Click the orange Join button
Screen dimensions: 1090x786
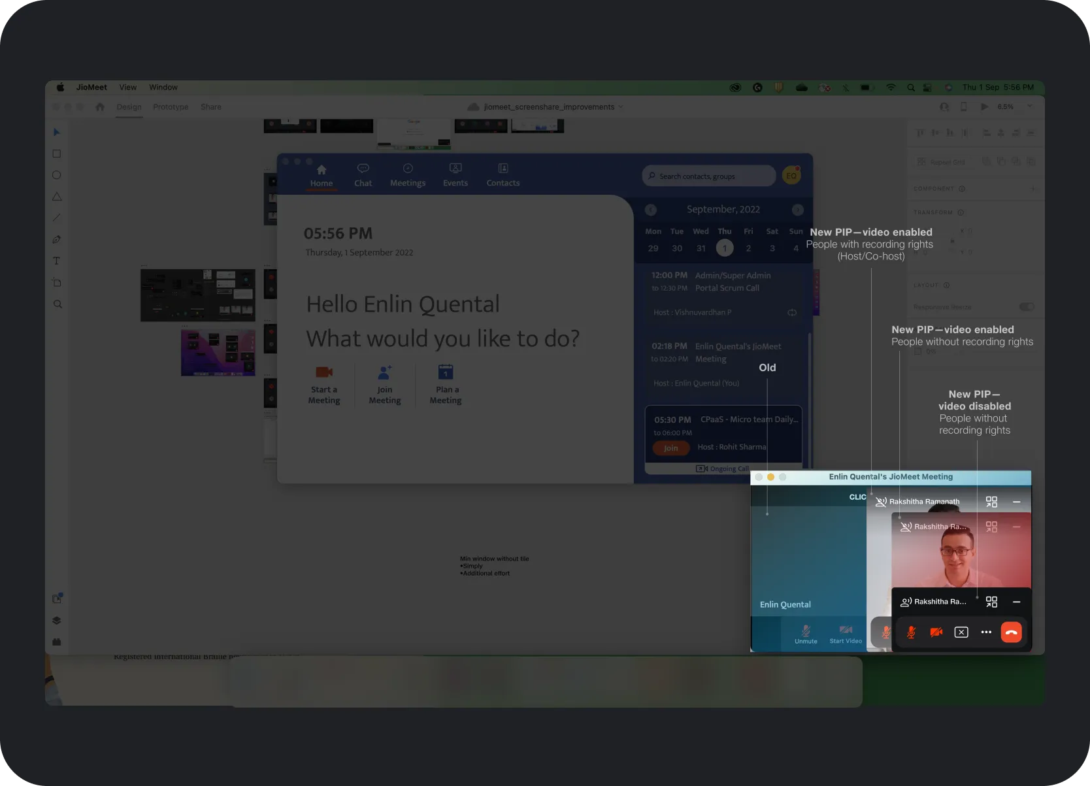pos(670,448)
